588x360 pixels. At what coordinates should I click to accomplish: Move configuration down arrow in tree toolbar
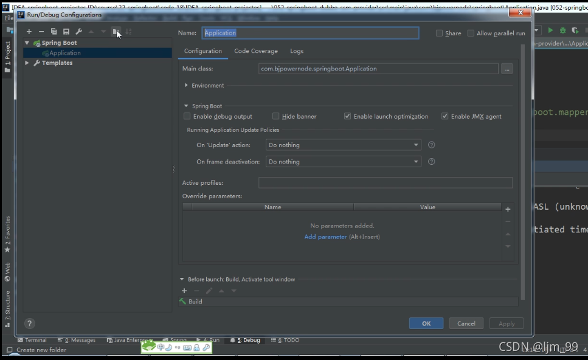tap(103, 32)
